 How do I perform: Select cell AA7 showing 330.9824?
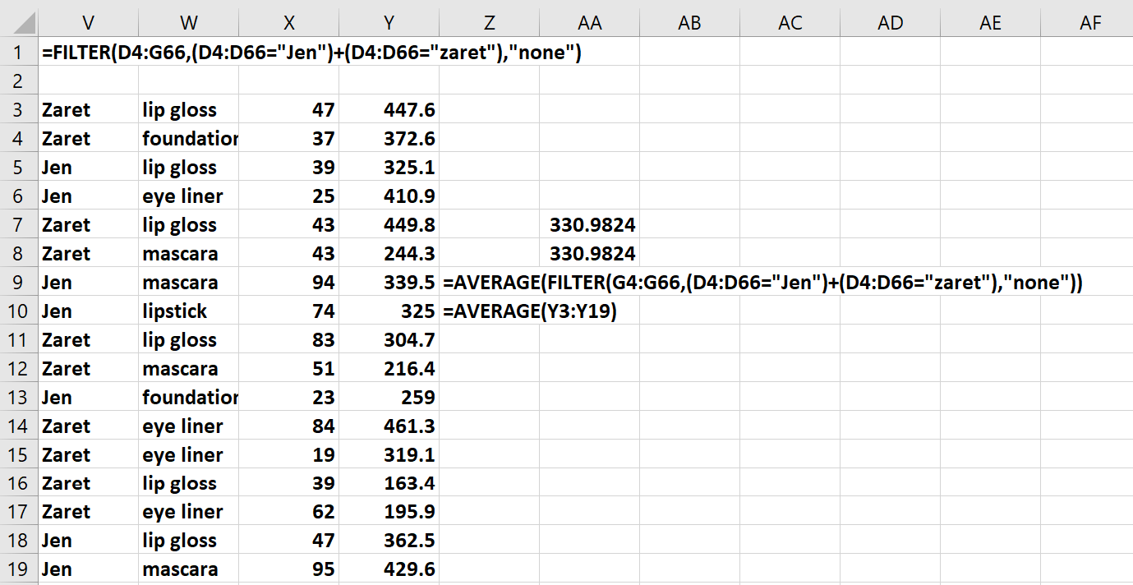pyautogui.click(x=589, y=225)
